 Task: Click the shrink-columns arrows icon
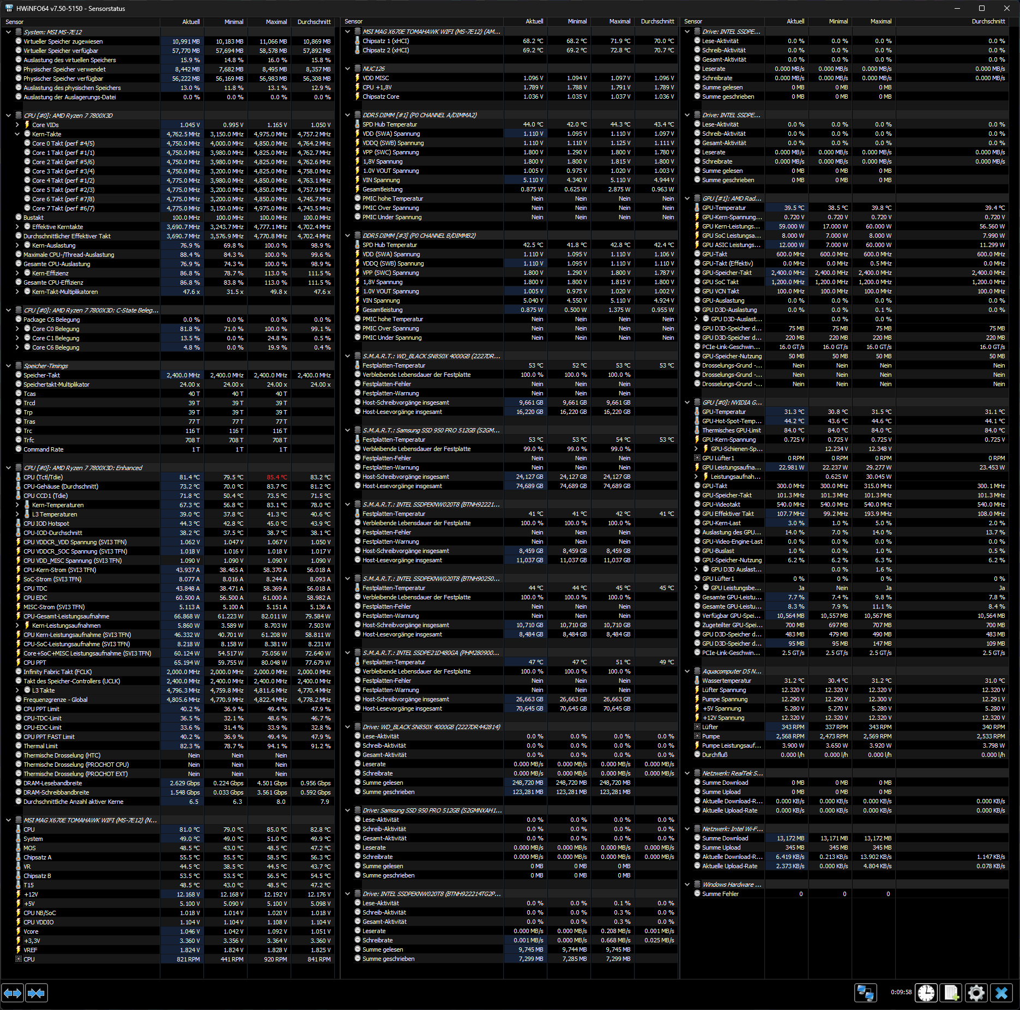point(36,993)
